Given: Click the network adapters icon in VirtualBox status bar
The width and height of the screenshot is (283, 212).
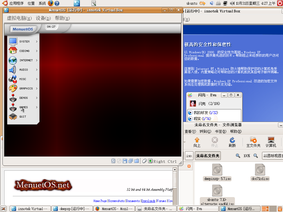Looking at the screenshot, I should [131, 161].
